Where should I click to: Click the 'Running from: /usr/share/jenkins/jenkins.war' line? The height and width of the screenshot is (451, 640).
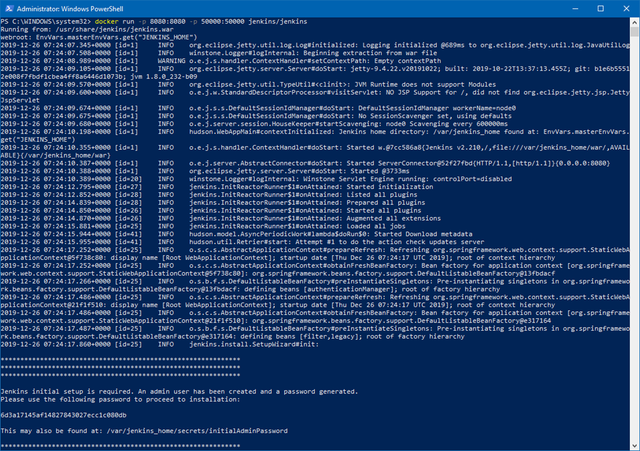click(x=87, y=29)
